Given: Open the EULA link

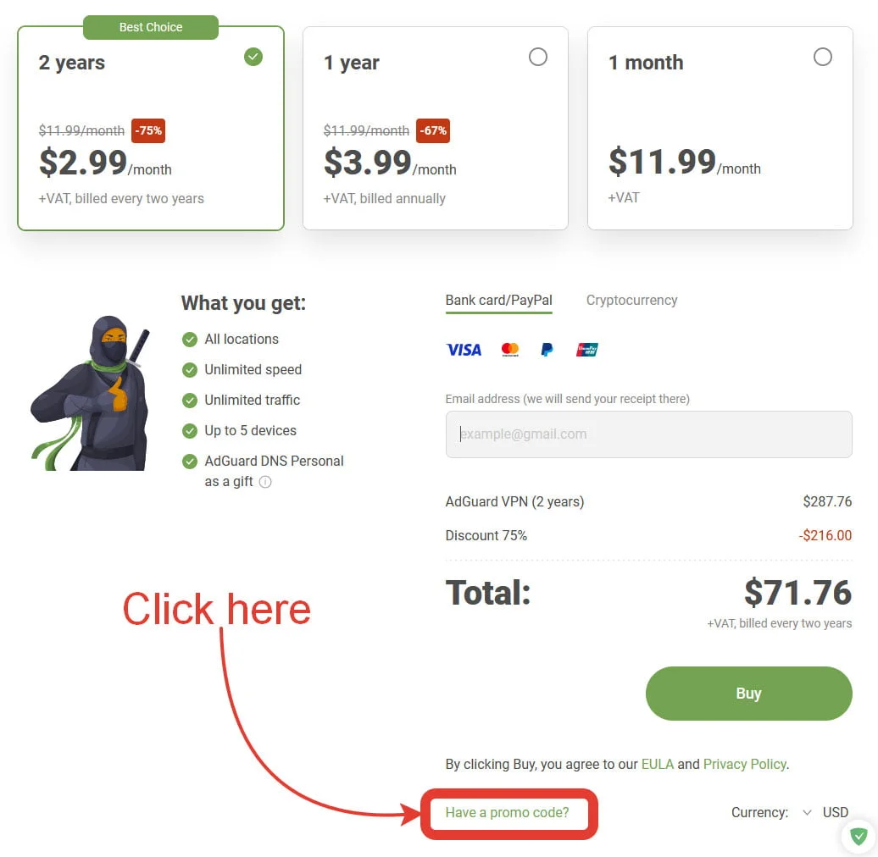Looking at the screenshot, I should (658, 764).
